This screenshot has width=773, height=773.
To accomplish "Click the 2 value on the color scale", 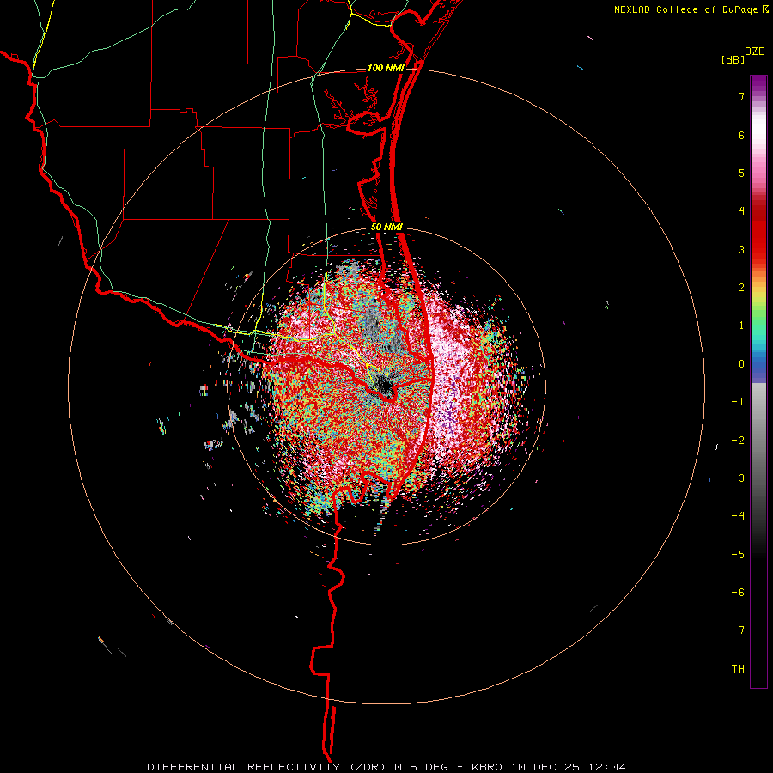I will [x=741, y=288].
